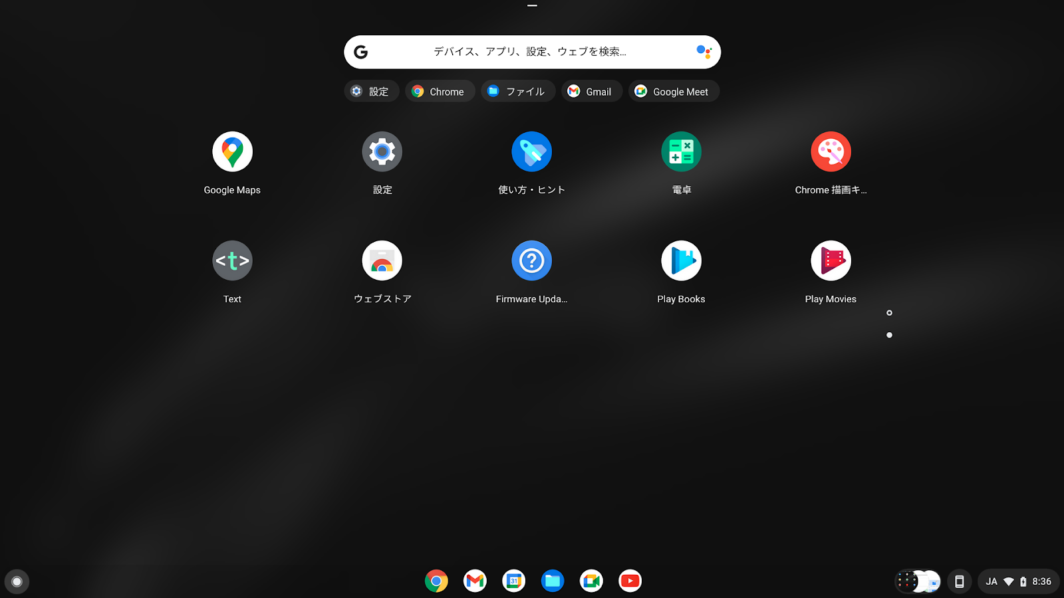The image size is (1064, 598).
Task: Open Gmail from the shelf
Action: (475, 581)
